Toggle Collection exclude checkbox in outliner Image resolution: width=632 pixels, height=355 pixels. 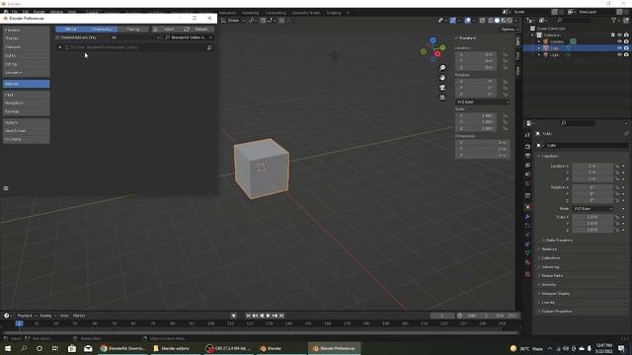[613, 35]
